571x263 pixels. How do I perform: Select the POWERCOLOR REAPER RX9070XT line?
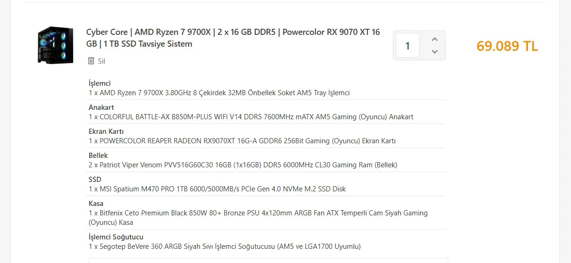point(242,141)
